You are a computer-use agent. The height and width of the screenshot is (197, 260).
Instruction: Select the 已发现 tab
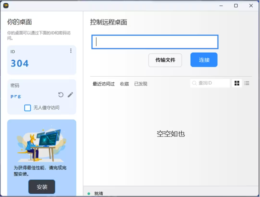click(141, 84)
